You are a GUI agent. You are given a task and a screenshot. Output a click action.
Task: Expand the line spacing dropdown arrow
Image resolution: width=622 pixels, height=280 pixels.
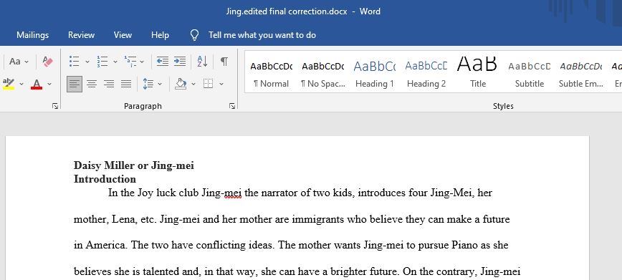160,84
